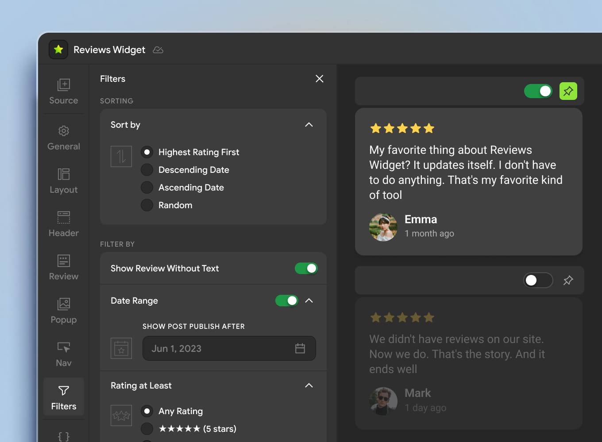Open the Source sidebar section
Screen dimensions: 602x442
coord(64,92)
